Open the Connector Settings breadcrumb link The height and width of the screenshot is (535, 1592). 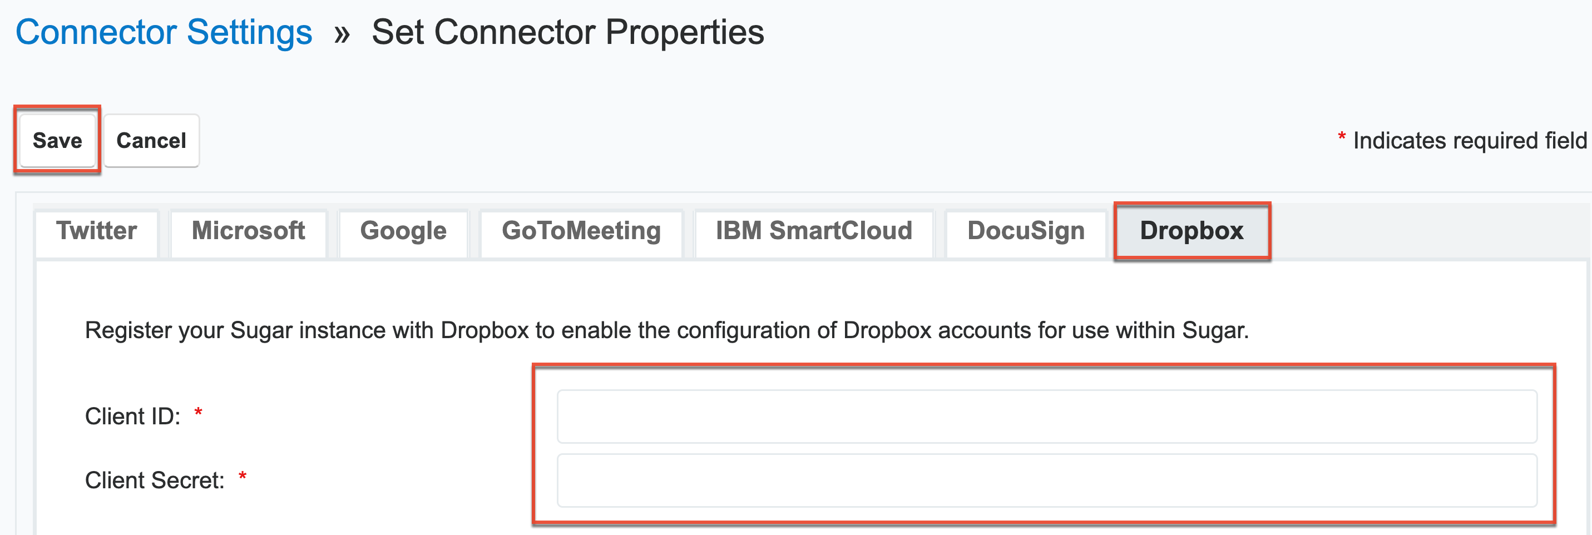[x=164, y=32]
